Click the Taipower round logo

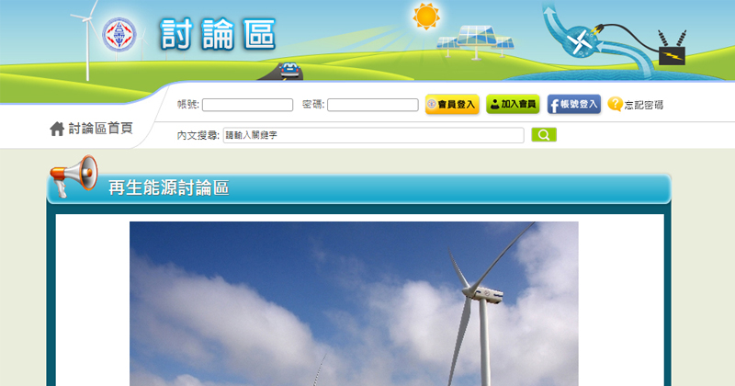(x=119, y=35)
